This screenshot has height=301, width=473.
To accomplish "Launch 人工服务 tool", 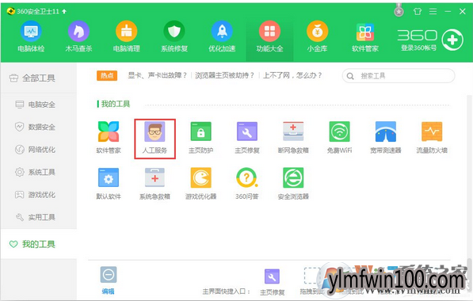I will pos(154,137).
